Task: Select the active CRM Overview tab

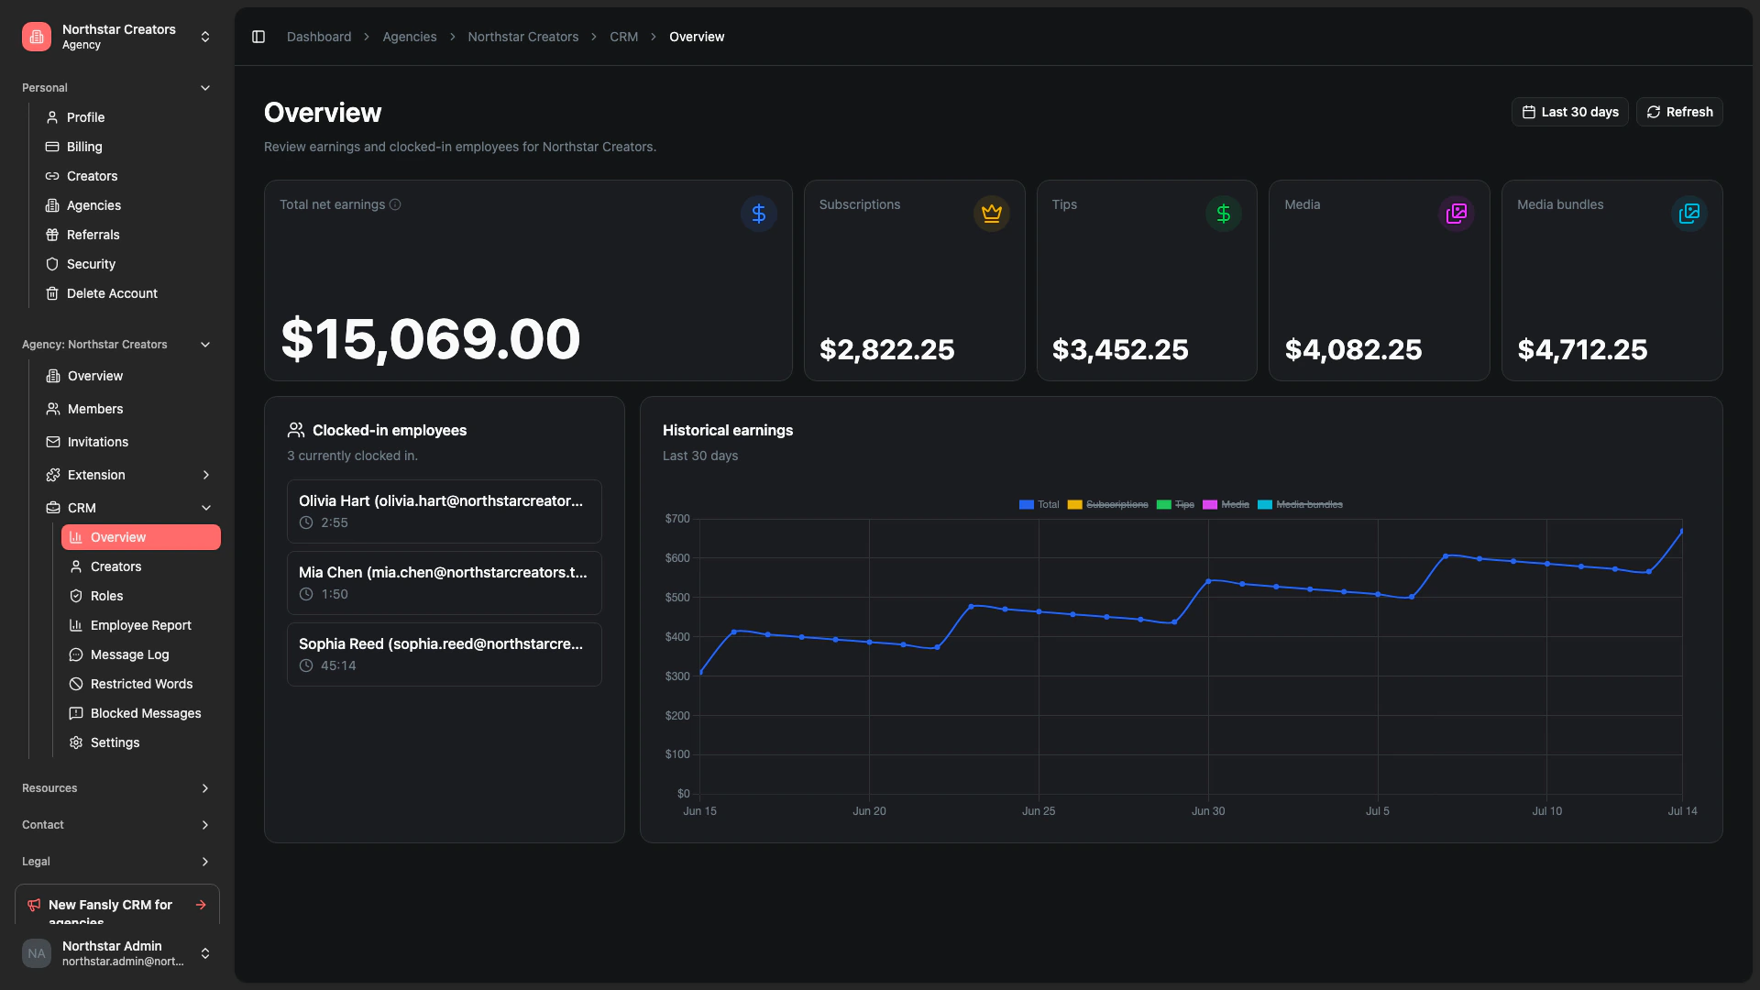Action: click(141, 537)
